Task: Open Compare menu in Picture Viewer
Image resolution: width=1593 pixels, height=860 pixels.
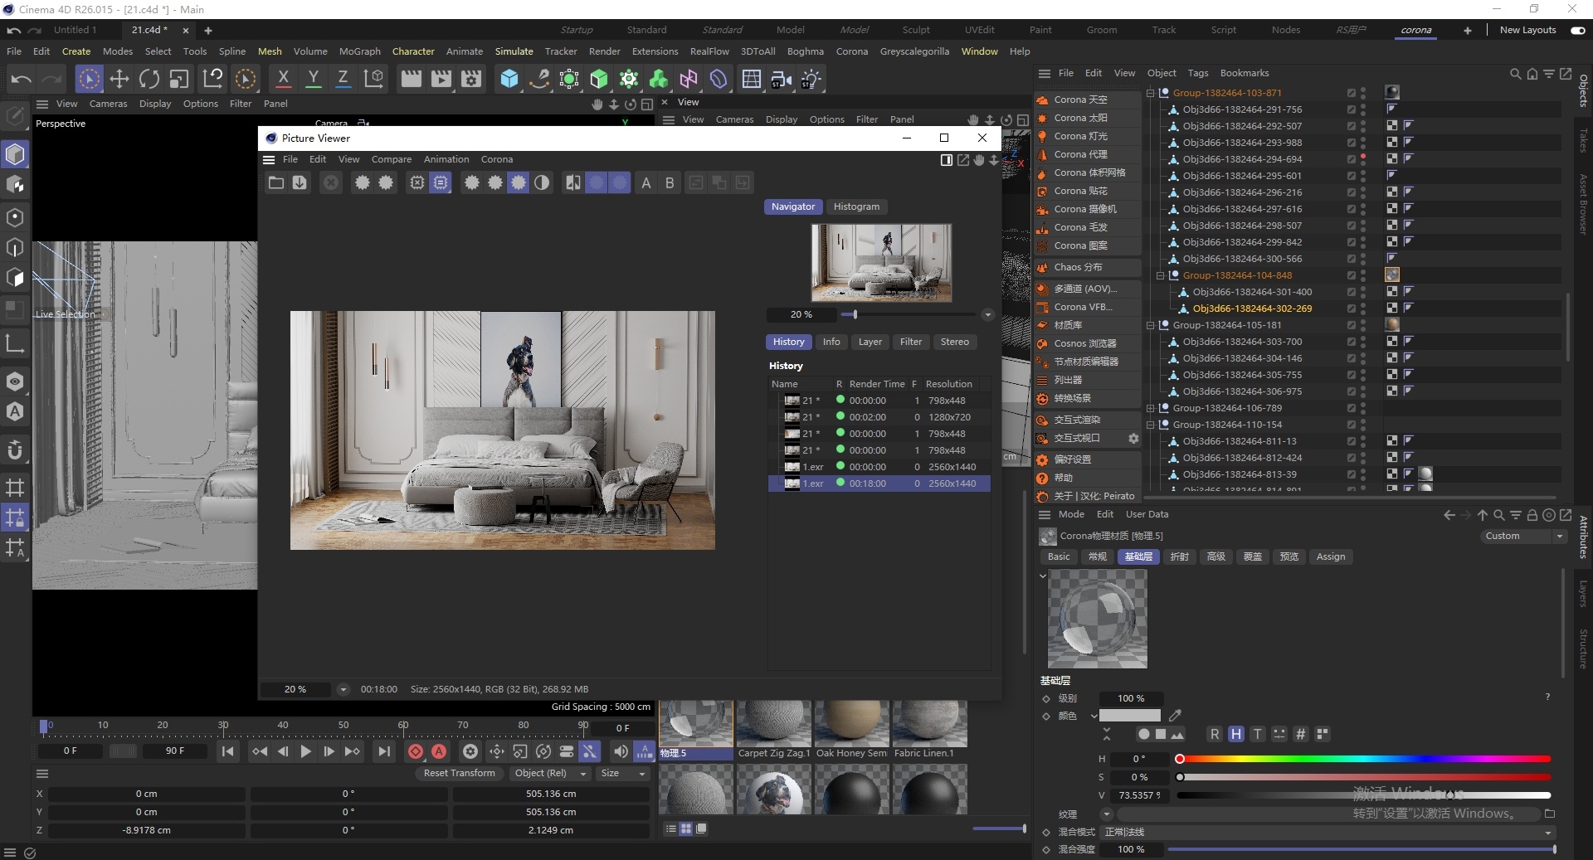Action: (392, 159)
